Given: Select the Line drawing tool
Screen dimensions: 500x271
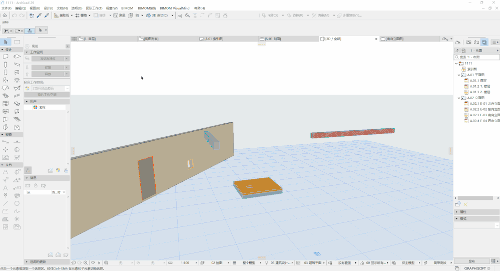Looking at the screenshot, I should point(6,203).
